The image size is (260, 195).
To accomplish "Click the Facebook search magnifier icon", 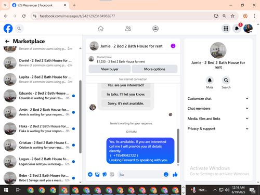I will [x=19, y=29].
